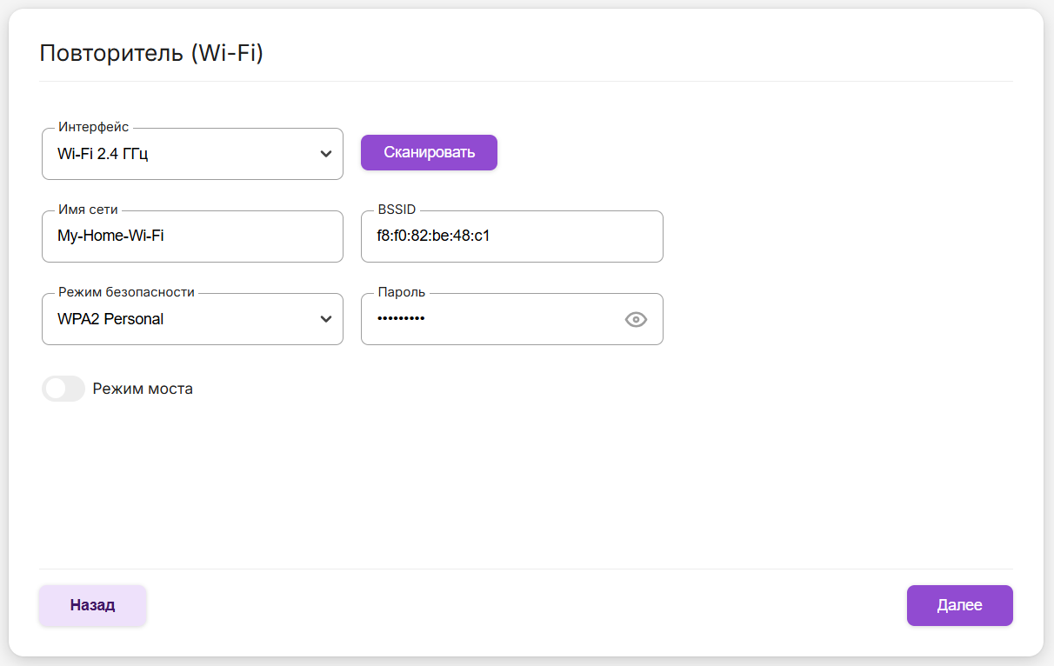The width and height of the screenshot is (1054, 666).
Task: Click the chevron arrow in the Интерфейс field
Action: point(326,155)
